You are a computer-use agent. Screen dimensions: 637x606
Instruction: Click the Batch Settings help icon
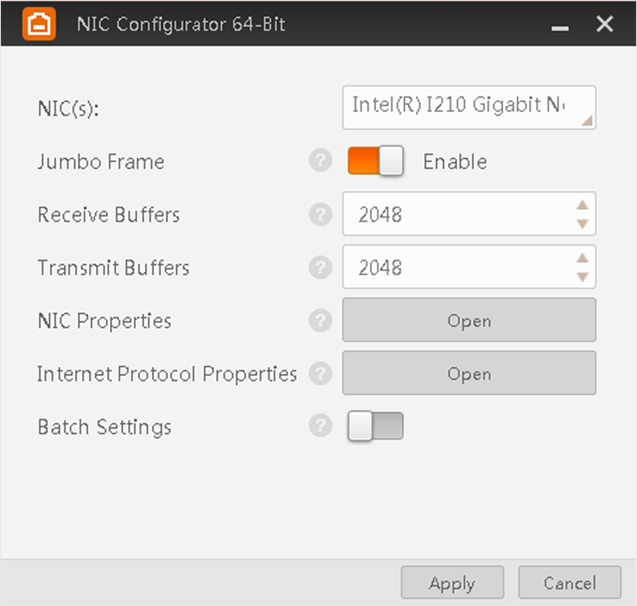click(x=321, y=426)
